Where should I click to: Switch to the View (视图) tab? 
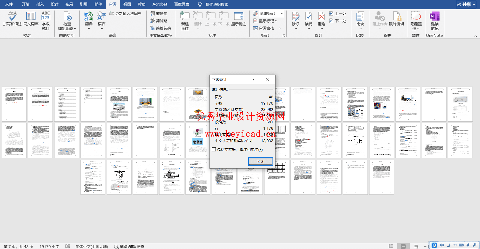coord(127,4)
